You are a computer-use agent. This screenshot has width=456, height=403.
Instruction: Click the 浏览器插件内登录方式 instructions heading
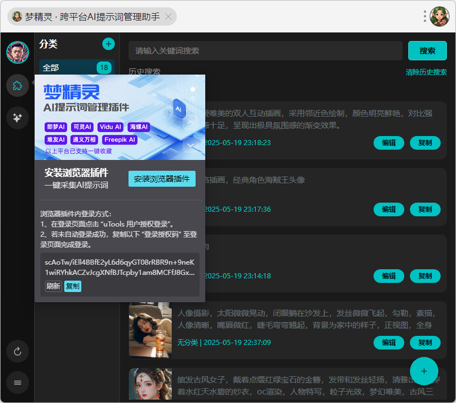pos(76,214)
